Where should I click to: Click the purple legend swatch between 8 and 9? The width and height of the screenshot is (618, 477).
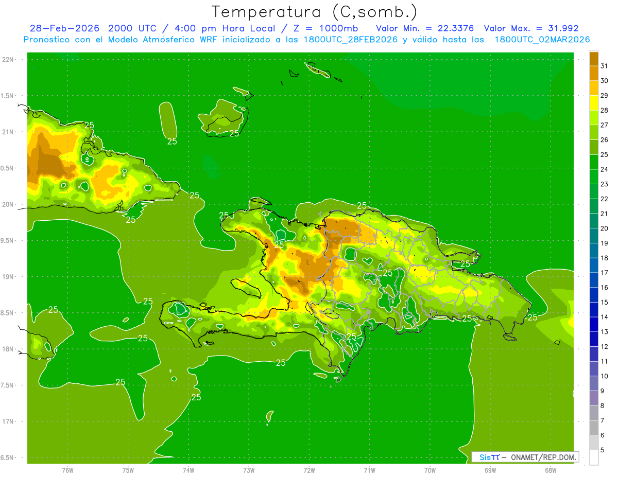[x=594, y=398]
